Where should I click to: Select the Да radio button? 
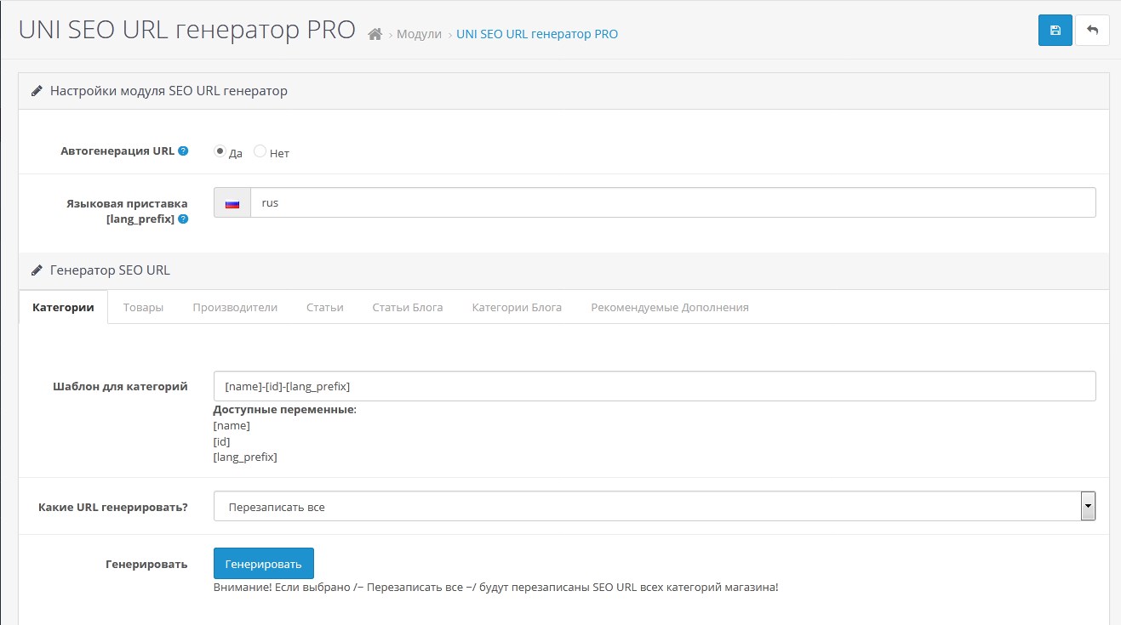pyautogui.click(x=220, y=151)
